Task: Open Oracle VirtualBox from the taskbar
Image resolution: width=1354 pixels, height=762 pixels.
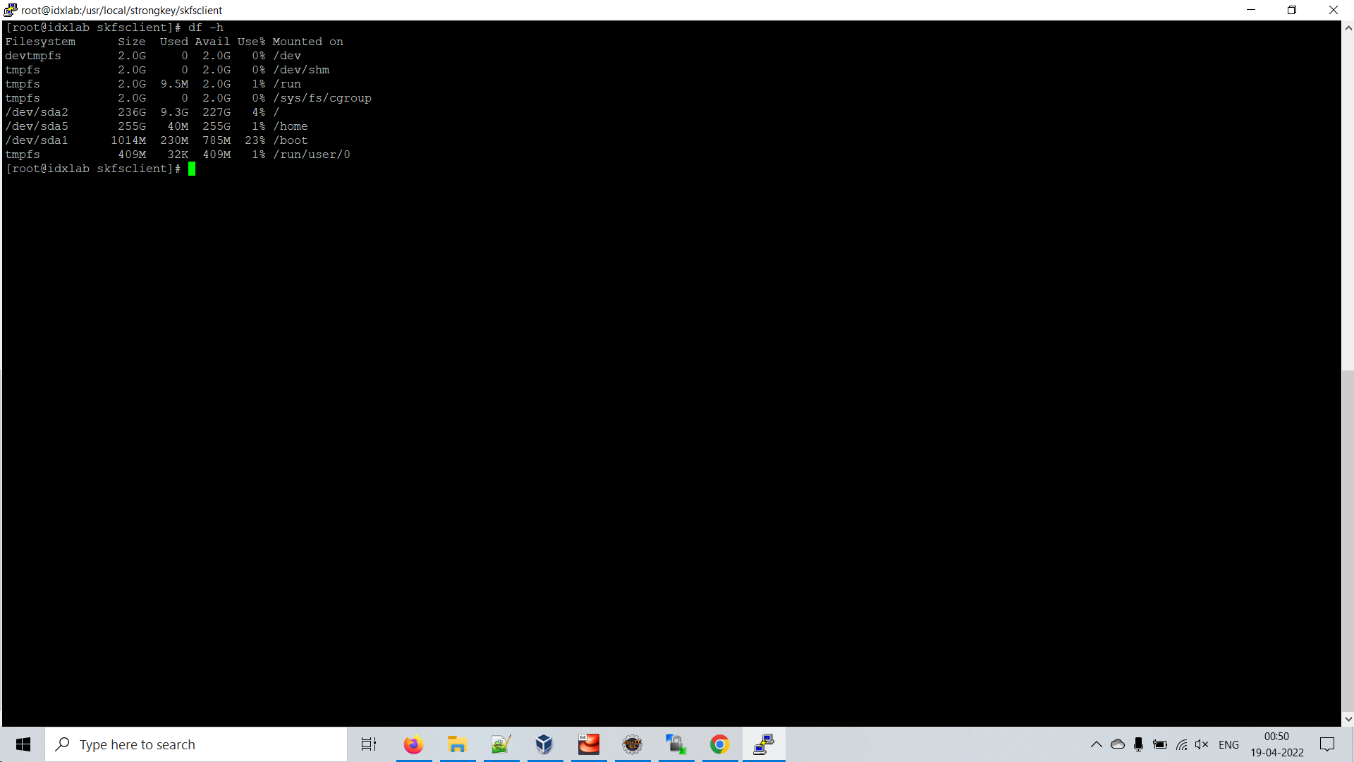Action: coord(544,744)
